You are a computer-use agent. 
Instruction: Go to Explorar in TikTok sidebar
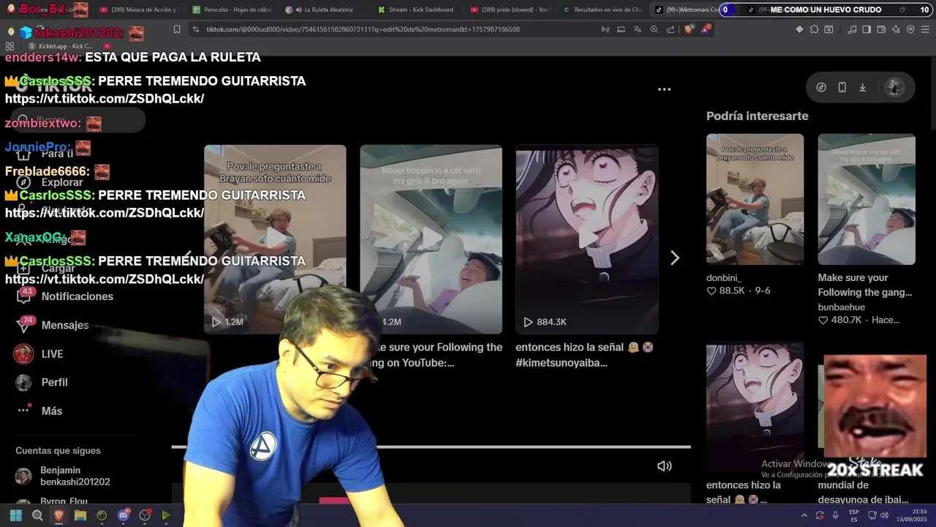point(51,182)
